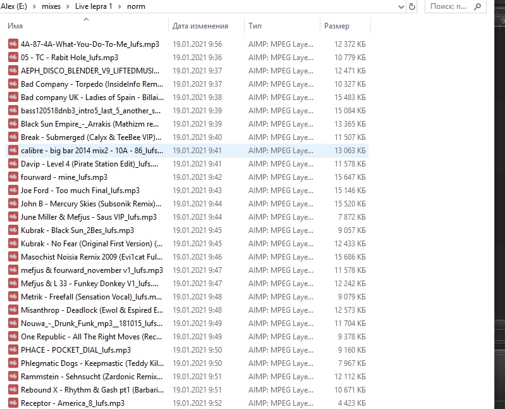This screenshot has height=409, width=505.
Task: Sort by Тип column header
Action: pyautogui.click(x=255, y=26)
